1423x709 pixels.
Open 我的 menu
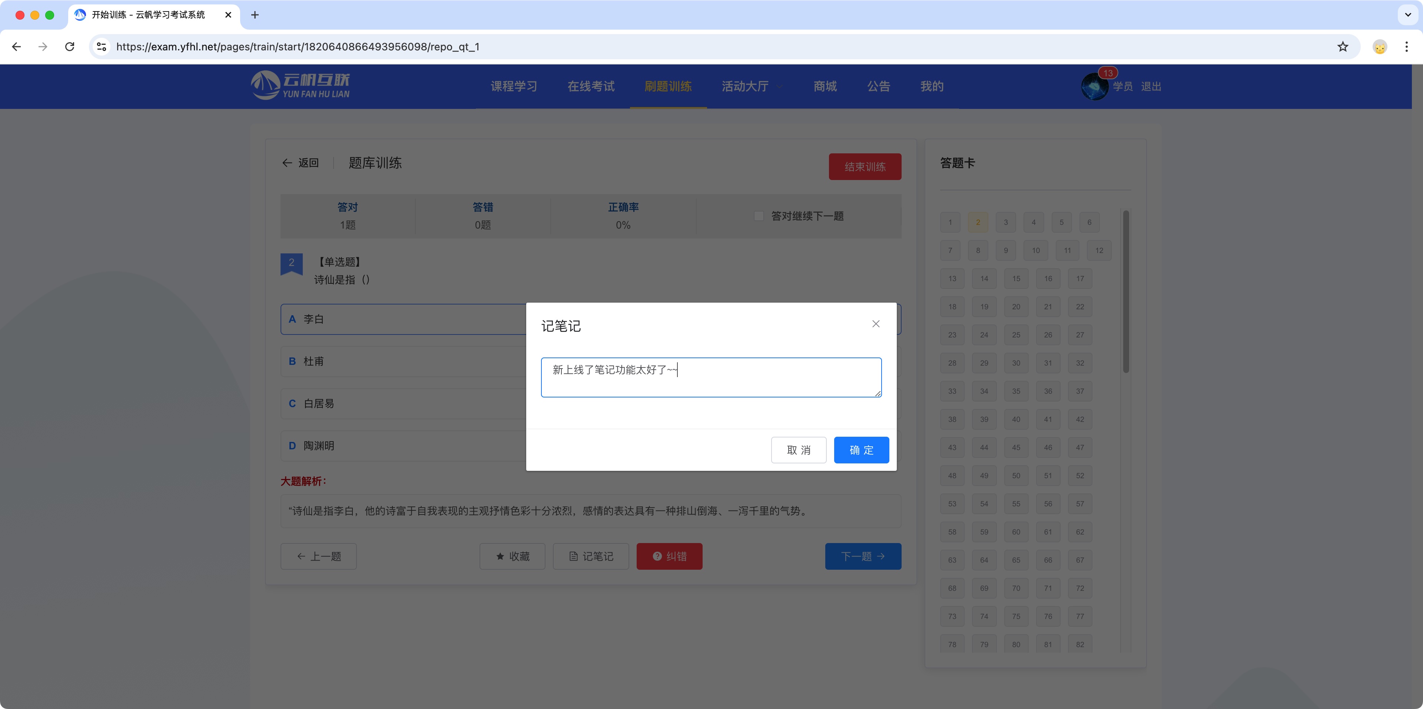(931, 86)
